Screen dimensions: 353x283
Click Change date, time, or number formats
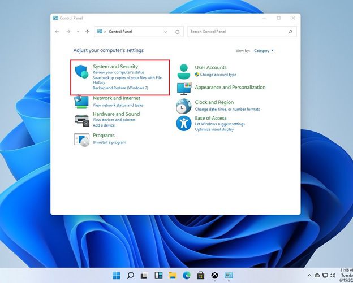227,109
